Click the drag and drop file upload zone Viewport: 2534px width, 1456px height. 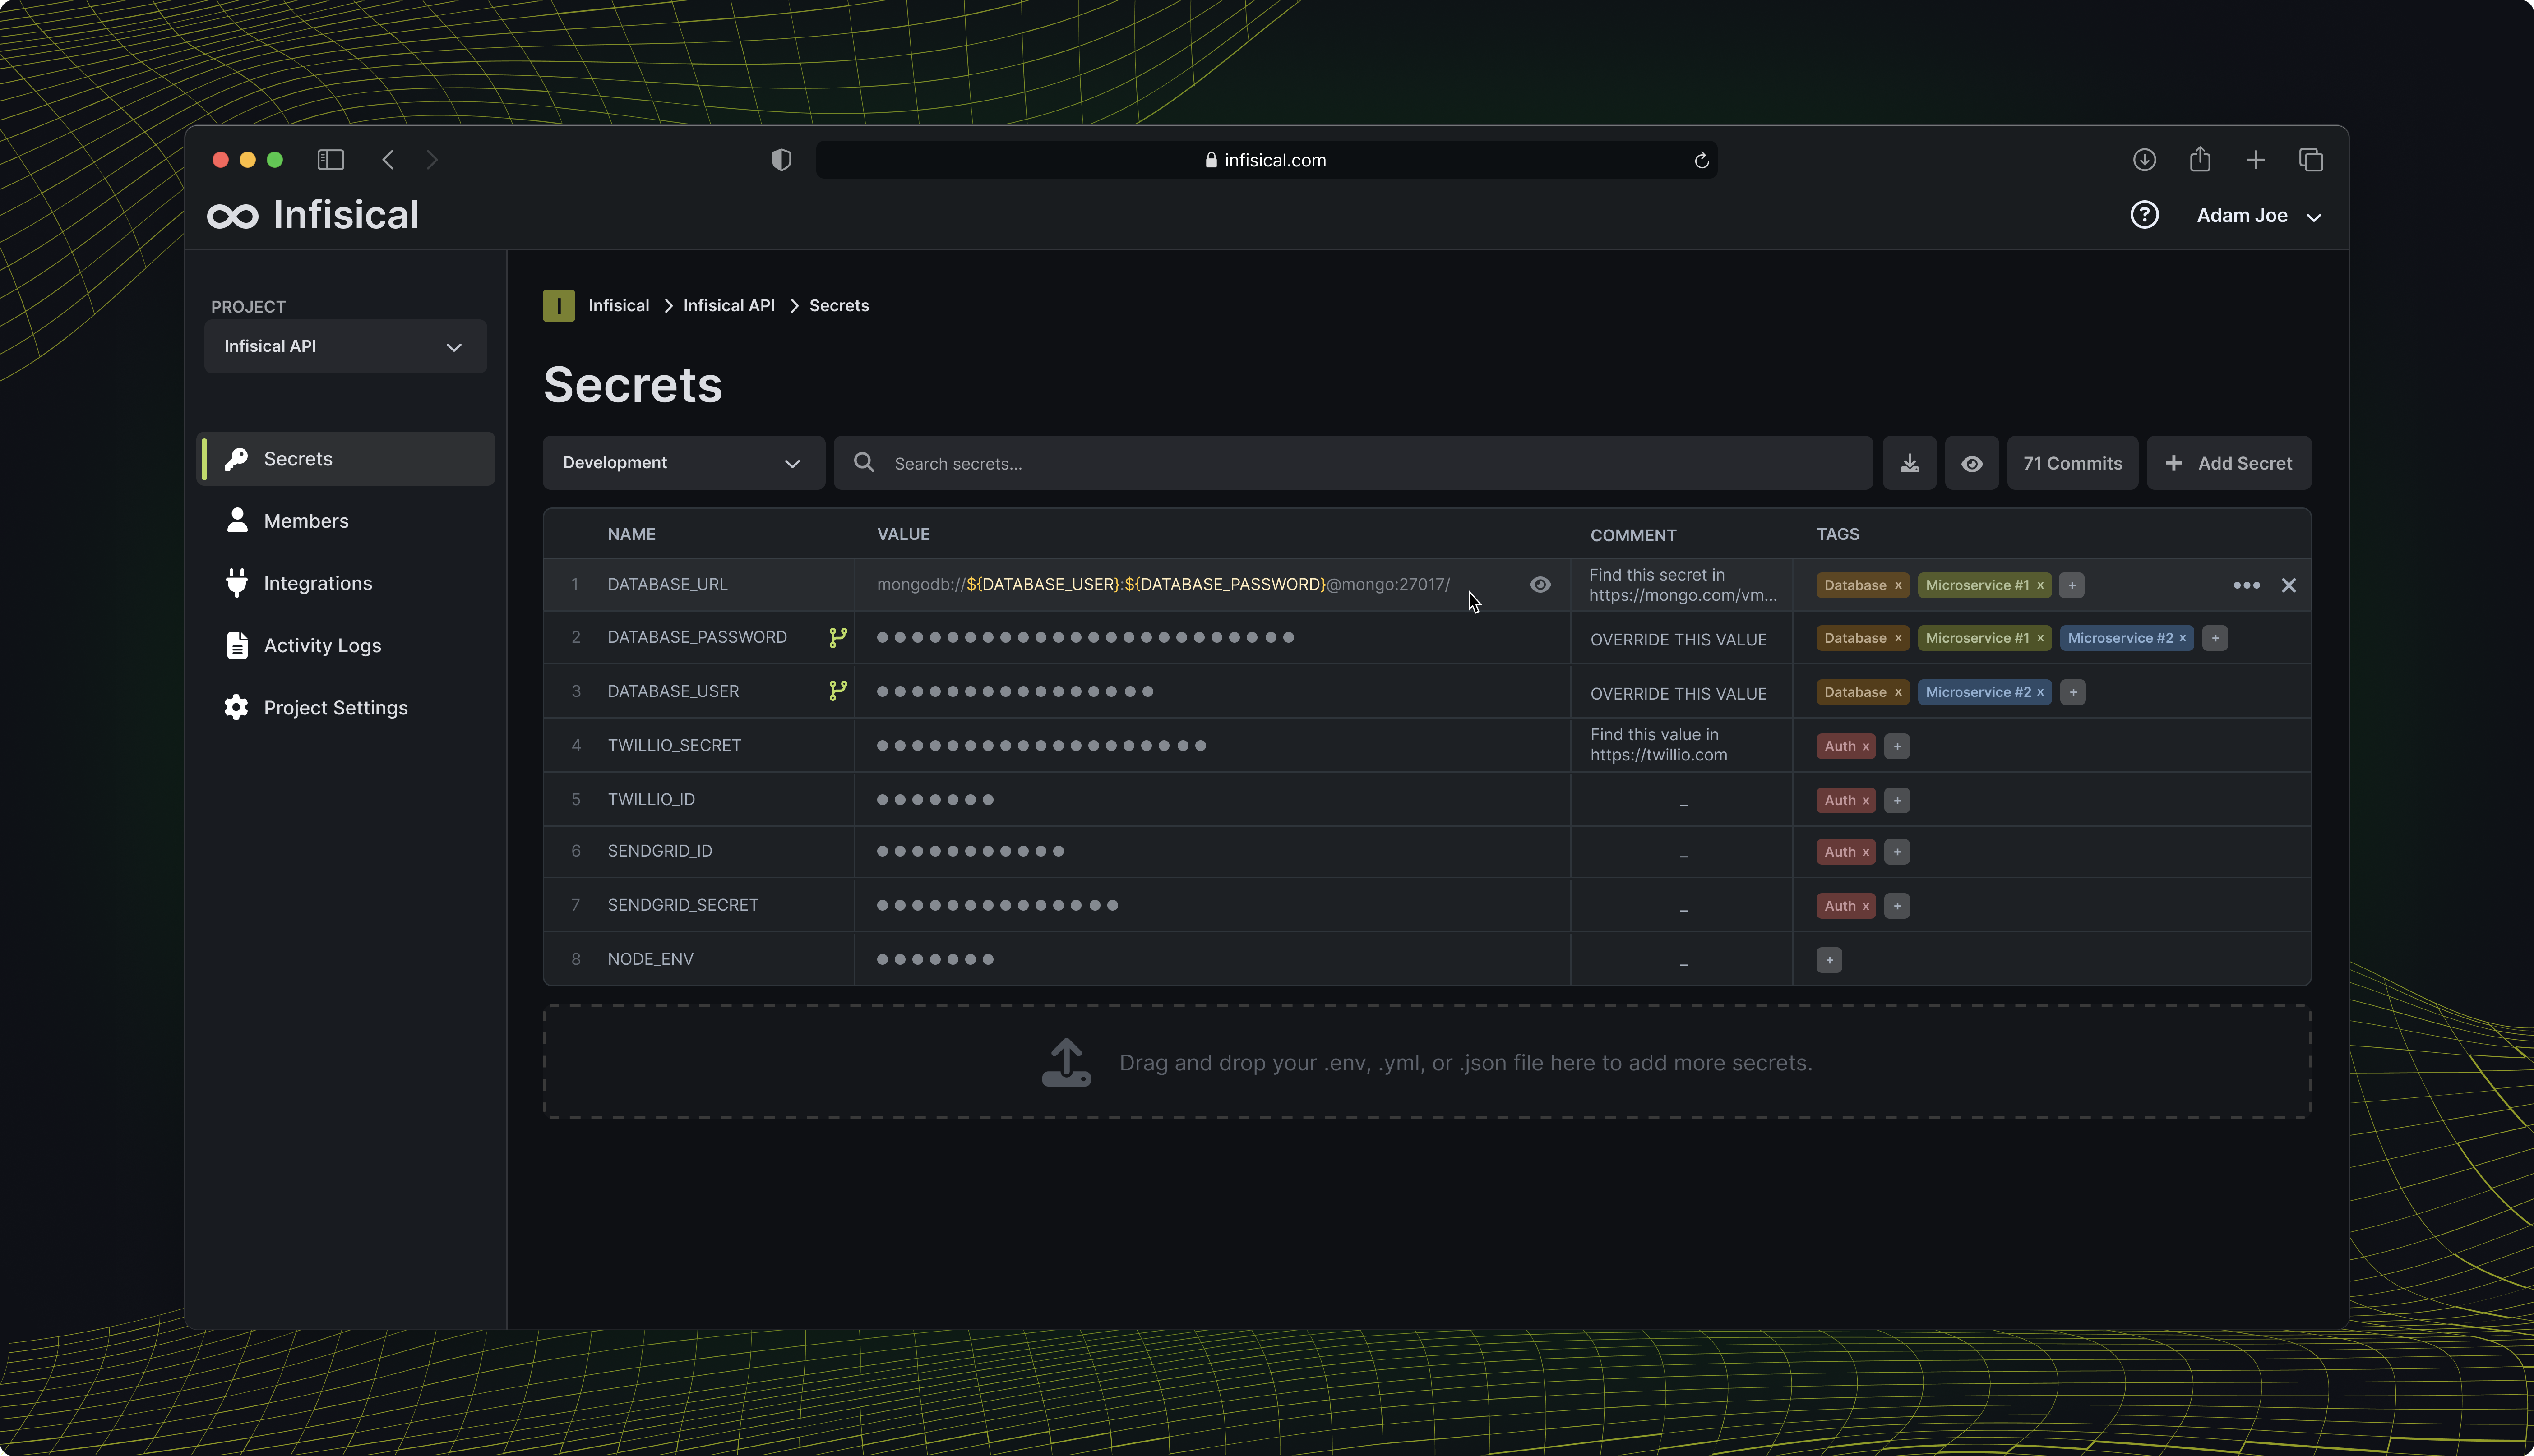[x=1427, y=1062]
